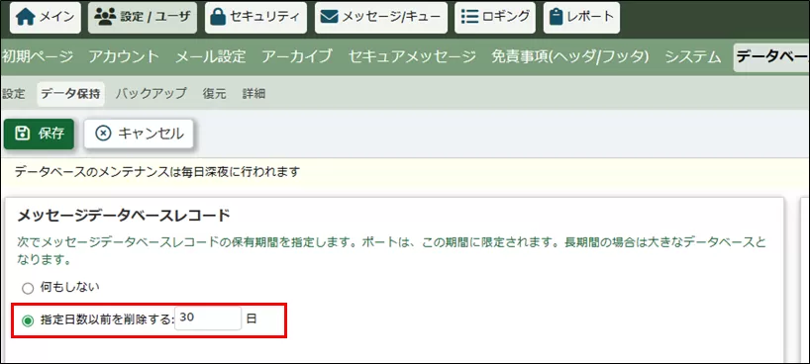Screen dimensions: 810x364
Task: Open the ロギング section
Action: coord(495,18)
